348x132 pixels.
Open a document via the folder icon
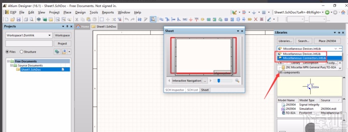(13, 19)
